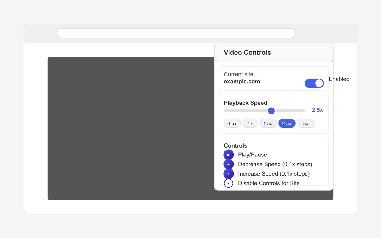Select the active 2.5x speed preset
Screen dimensions: 381x238
(x=287, y=123)
